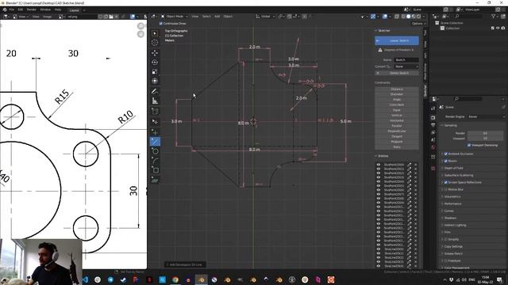The image size is (508, 285).
Task: Open the View Layer properties tab icon
Action: coord(433,132)
